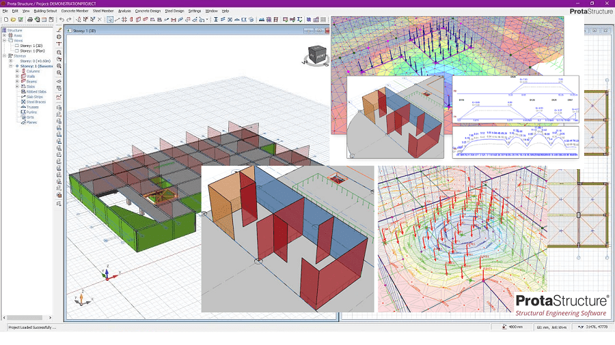The height and width of the screenshot is (345, 615).
Task: Select the Slab Strips tree item
Action: coord(35,97)
